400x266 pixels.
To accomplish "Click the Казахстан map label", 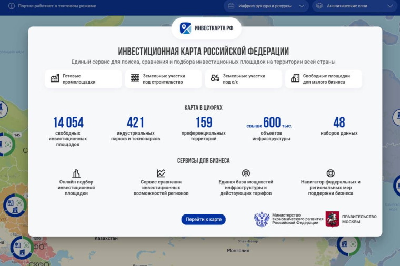I will coord(106,239).
